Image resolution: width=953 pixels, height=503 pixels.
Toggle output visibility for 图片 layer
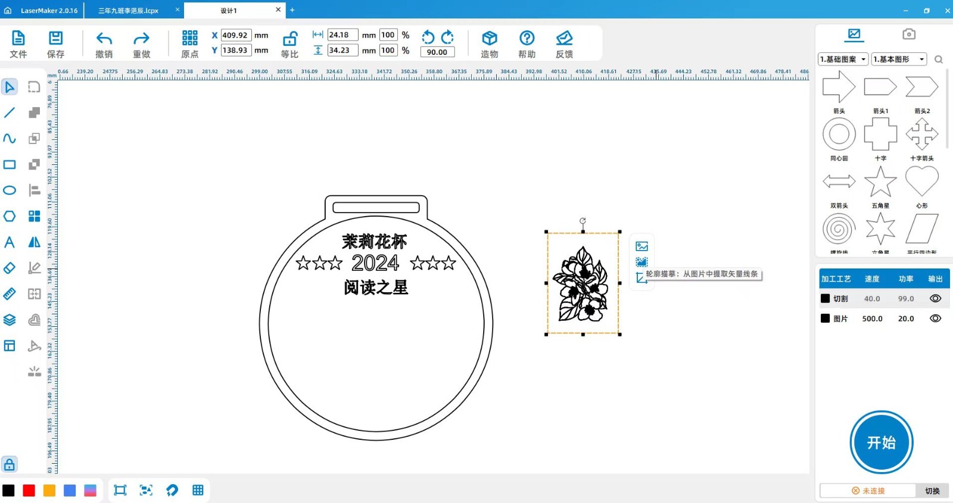(935, 318)
